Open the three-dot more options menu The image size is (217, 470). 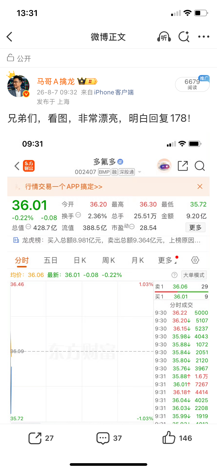point(204,37)
